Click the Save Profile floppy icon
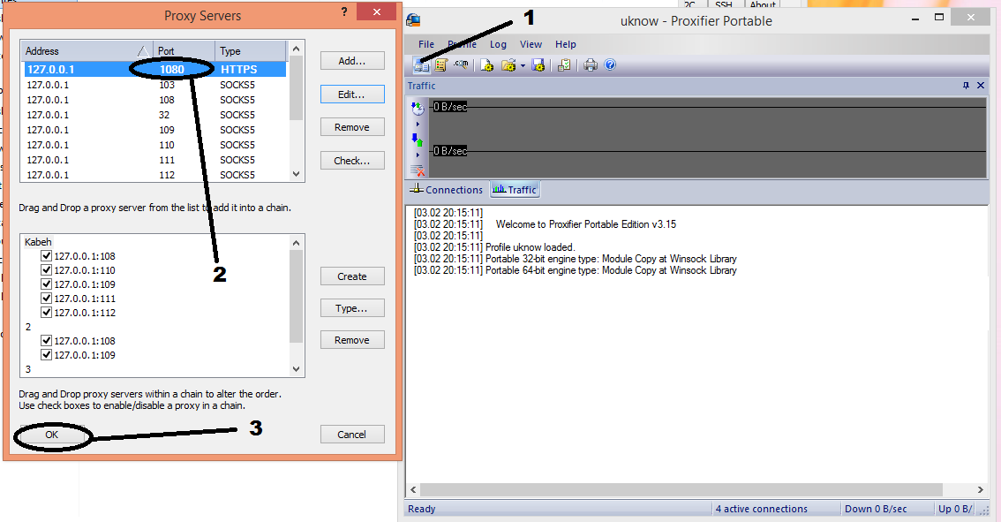1001x522 pixels. point(538,64)
